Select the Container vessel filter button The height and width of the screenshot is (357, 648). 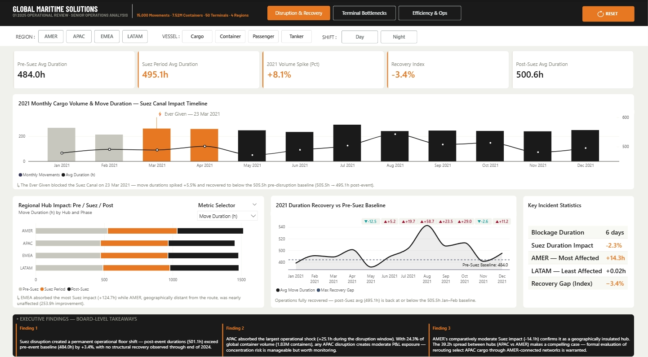(x=230, y=37)
